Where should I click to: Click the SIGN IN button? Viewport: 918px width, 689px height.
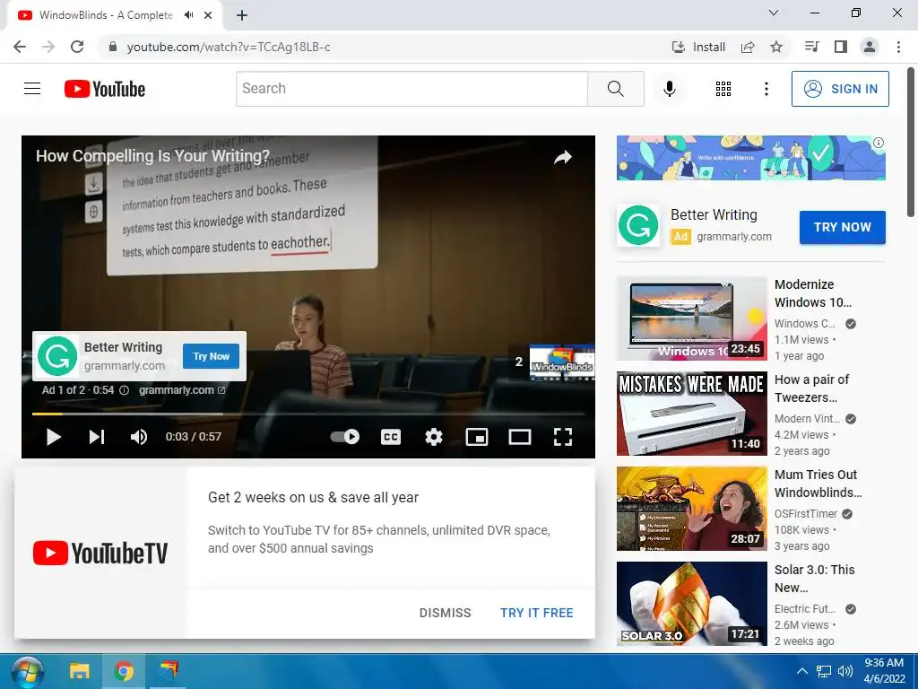tap(840, 89)
